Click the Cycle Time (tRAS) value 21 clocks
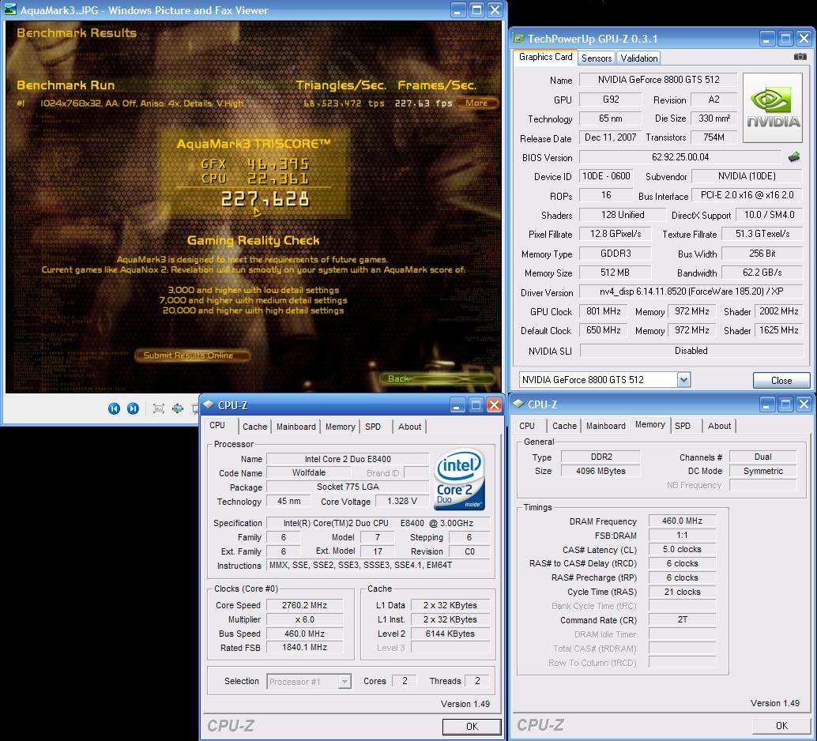817x741 pixels. point(682,592)
